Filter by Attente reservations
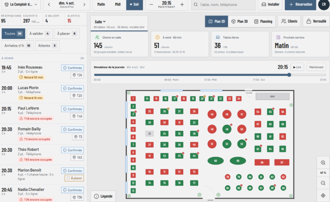The width and height of the screenshot is (330, 202). (48, 46)
